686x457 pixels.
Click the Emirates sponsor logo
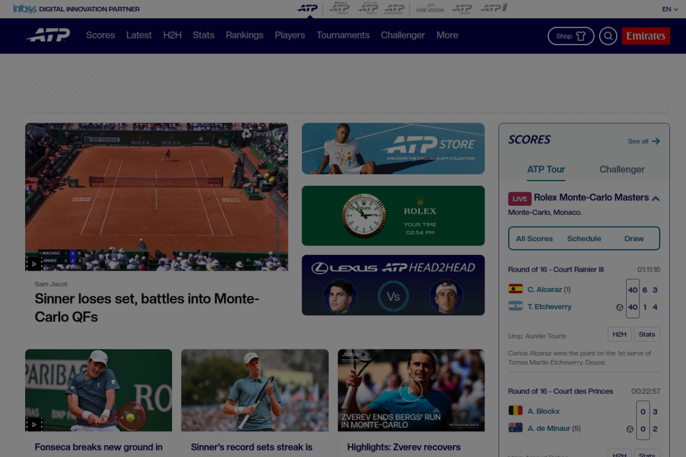645,36
